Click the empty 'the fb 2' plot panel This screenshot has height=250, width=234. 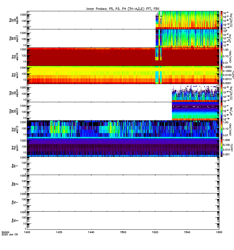click(123, 221)
